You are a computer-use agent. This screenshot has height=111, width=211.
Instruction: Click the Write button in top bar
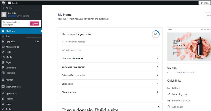coord(204,3)
